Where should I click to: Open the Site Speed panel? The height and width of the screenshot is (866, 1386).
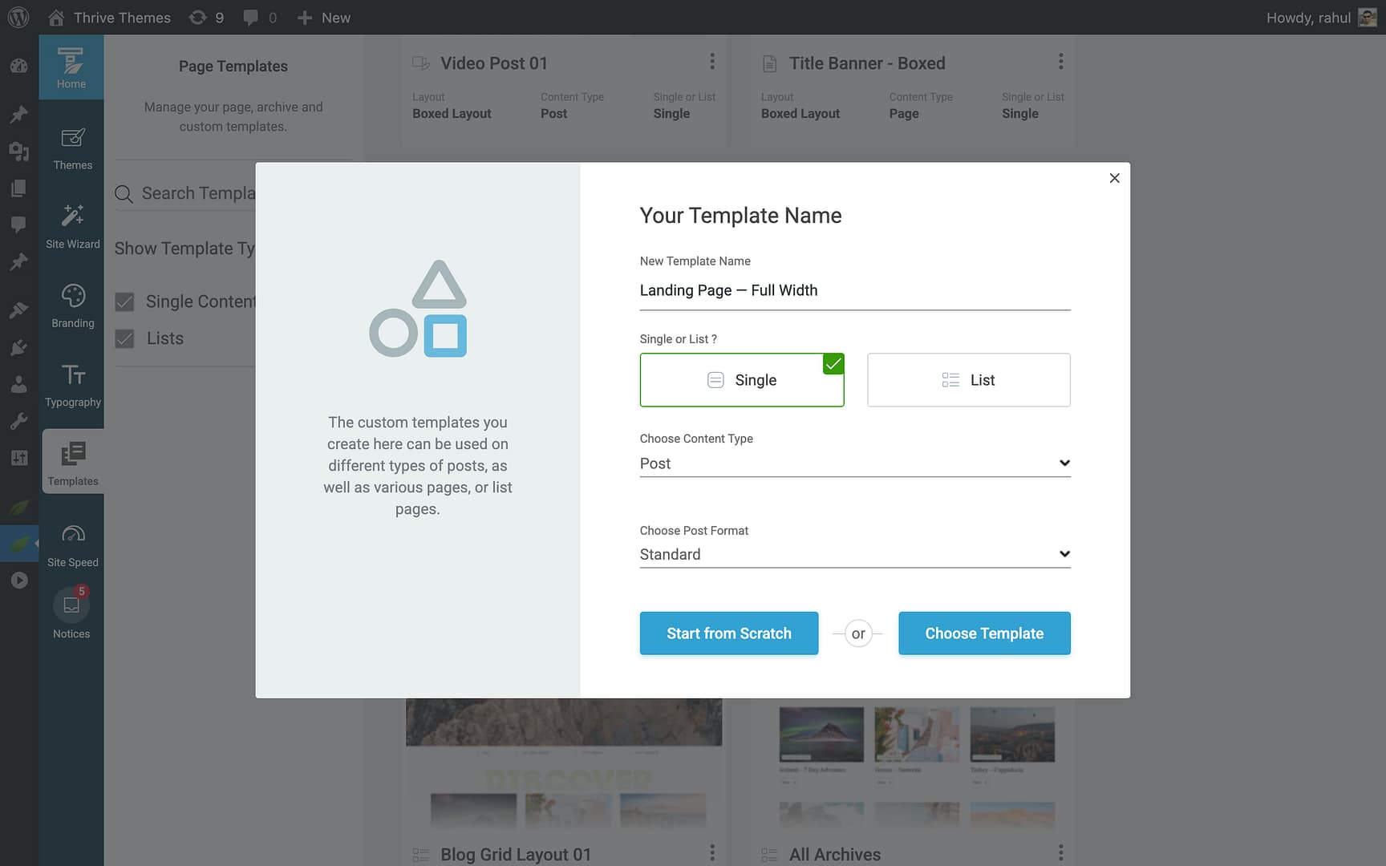coord(71,543)
